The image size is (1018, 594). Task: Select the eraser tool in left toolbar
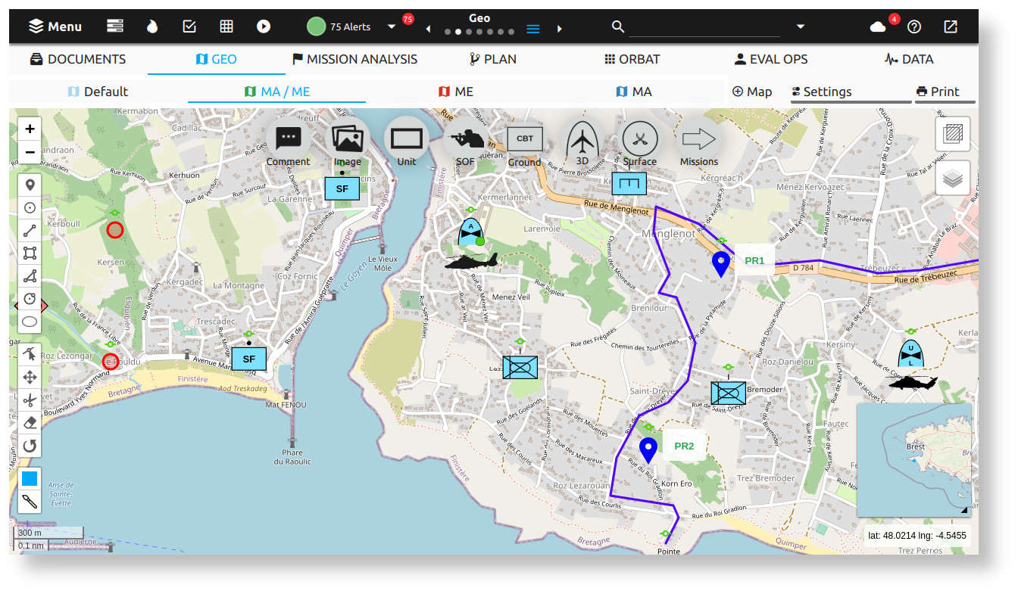[x=30, y=423]
